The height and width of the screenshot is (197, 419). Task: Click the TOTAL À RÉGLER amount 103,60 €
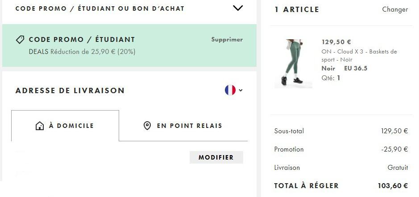[x=393, y=185]
